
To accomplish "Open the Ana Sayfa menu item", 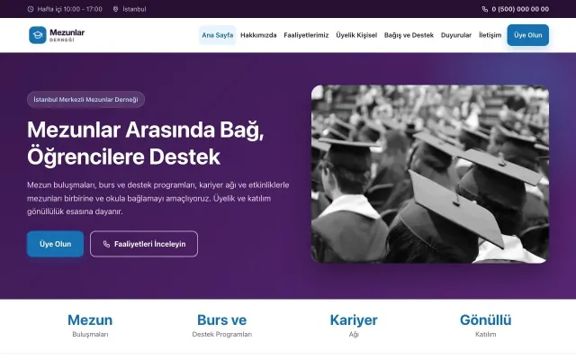I will point(218,35).
